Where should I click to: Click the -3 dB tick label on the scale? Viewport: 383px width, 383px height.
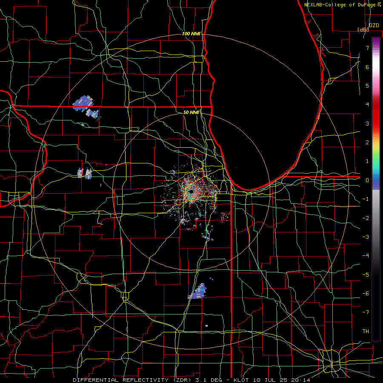366,237
